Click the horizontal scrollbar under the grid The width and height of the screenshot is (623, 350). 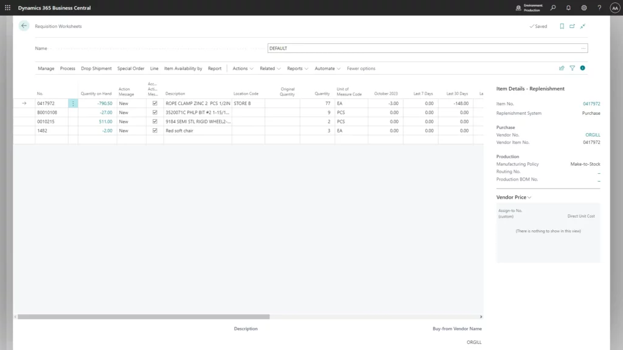[144, 317]
